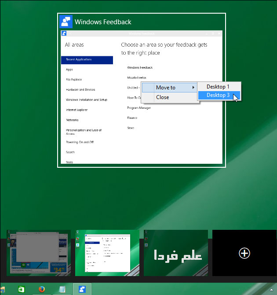
Task: Click the Windows Feedback icon in the preview header
Action: 66,22
